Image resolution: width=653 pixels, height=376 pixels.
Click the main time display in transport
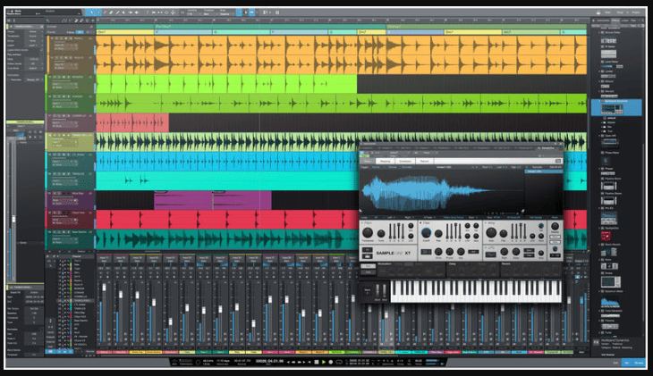point(270,361)
